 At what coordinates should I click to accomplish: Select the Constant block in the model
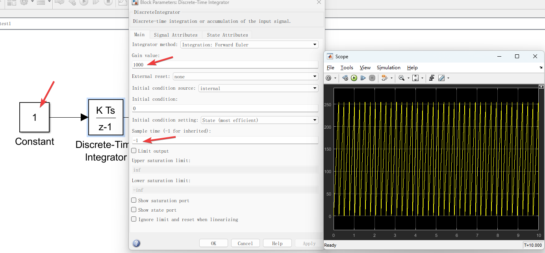coord(34,117)
